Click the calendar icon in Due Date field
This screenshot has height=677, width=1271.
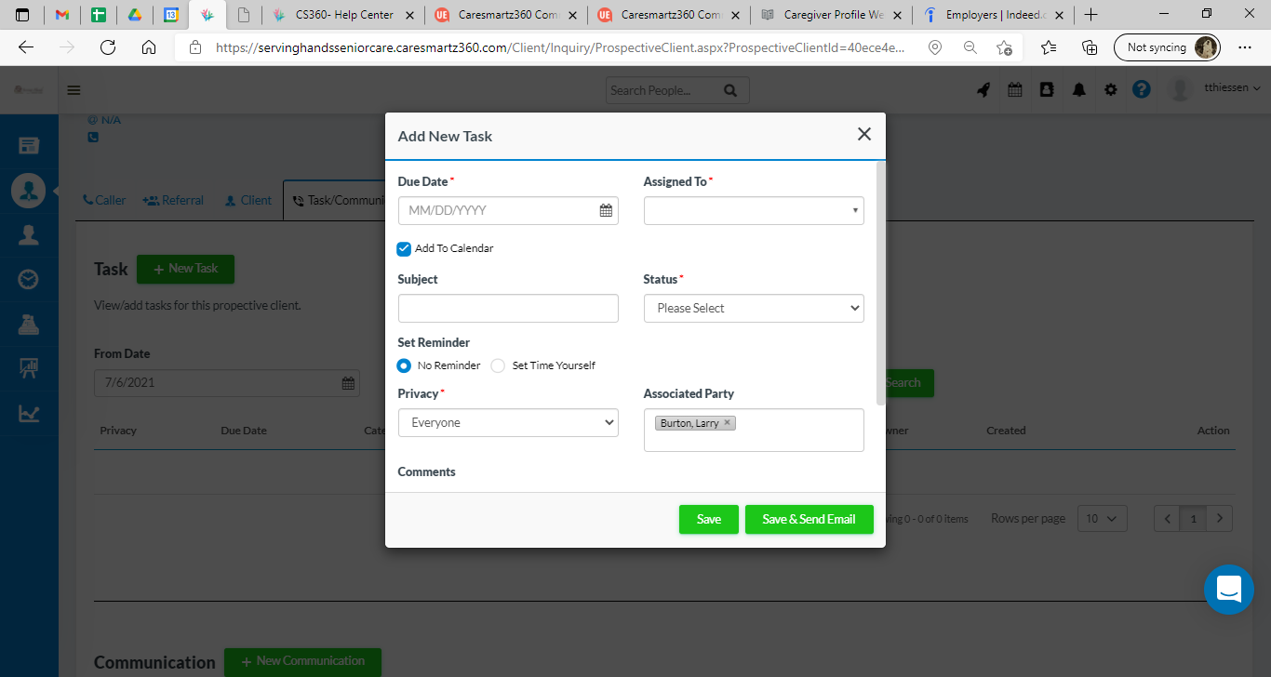click(606, 211)
